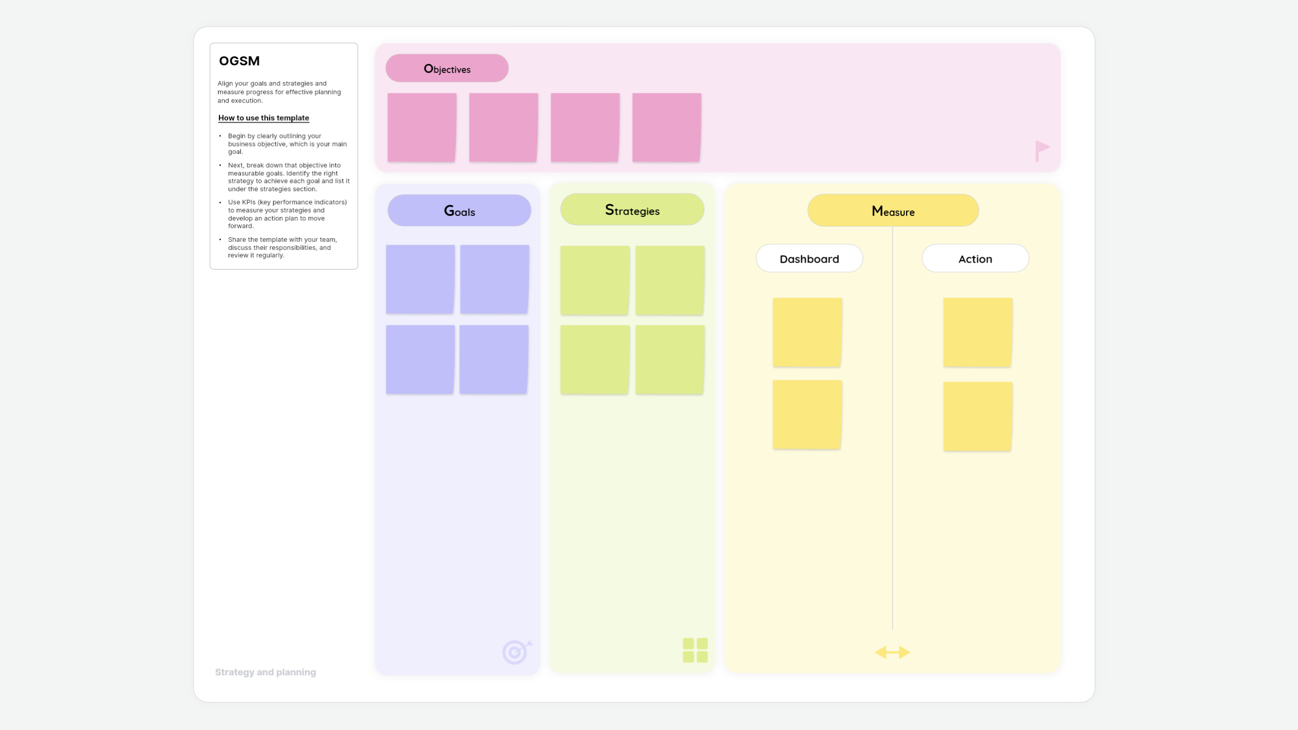Select the top-right green Strategies sticky note
The width and height of the screenshot is (1298, 730).
669,280
